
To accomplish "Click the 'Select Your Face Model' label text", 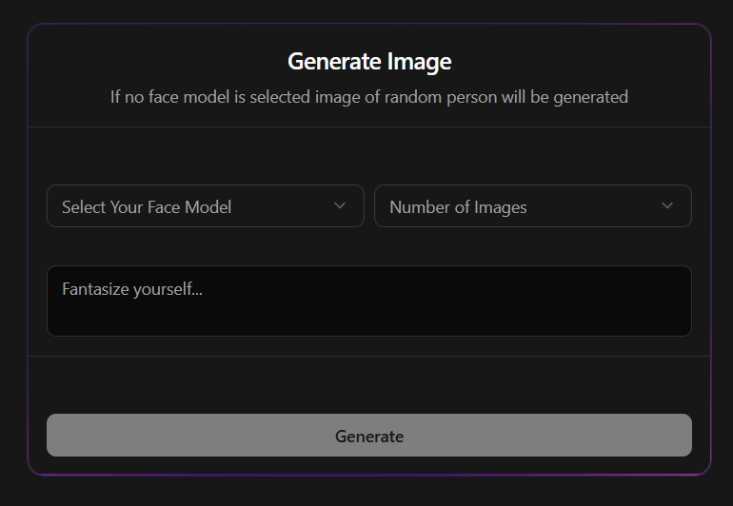I will [x=147, y=207].
